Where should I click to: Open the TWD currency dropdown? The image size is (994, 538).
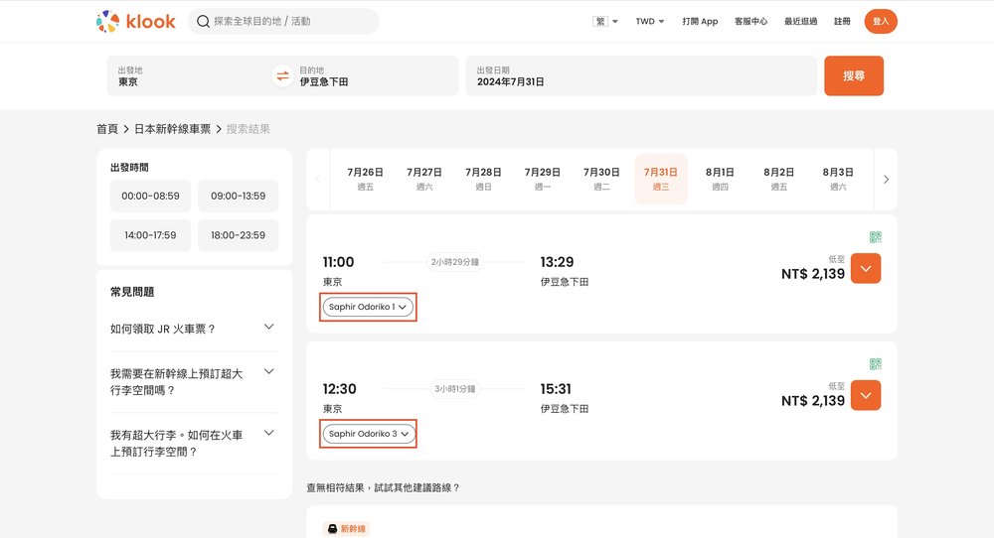point(650,21)
